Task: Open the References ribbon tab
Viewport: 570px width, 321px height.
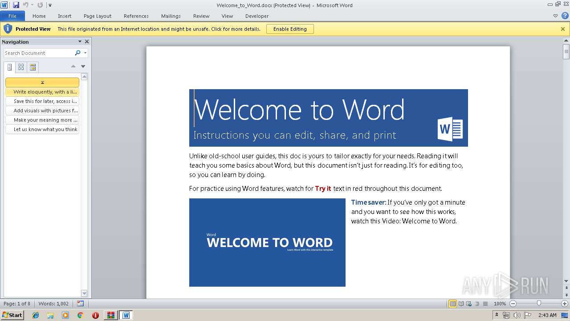Action: coord(136,16)
